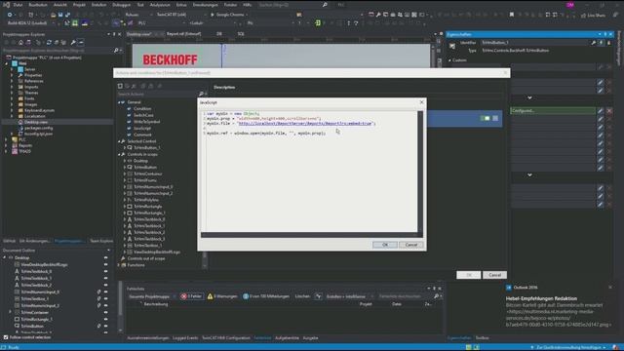Click the refresh icon in Projektmappen-Explorer toolbar
The width and height of the screenshot is (624, 351).
click(x=49, y=42)
